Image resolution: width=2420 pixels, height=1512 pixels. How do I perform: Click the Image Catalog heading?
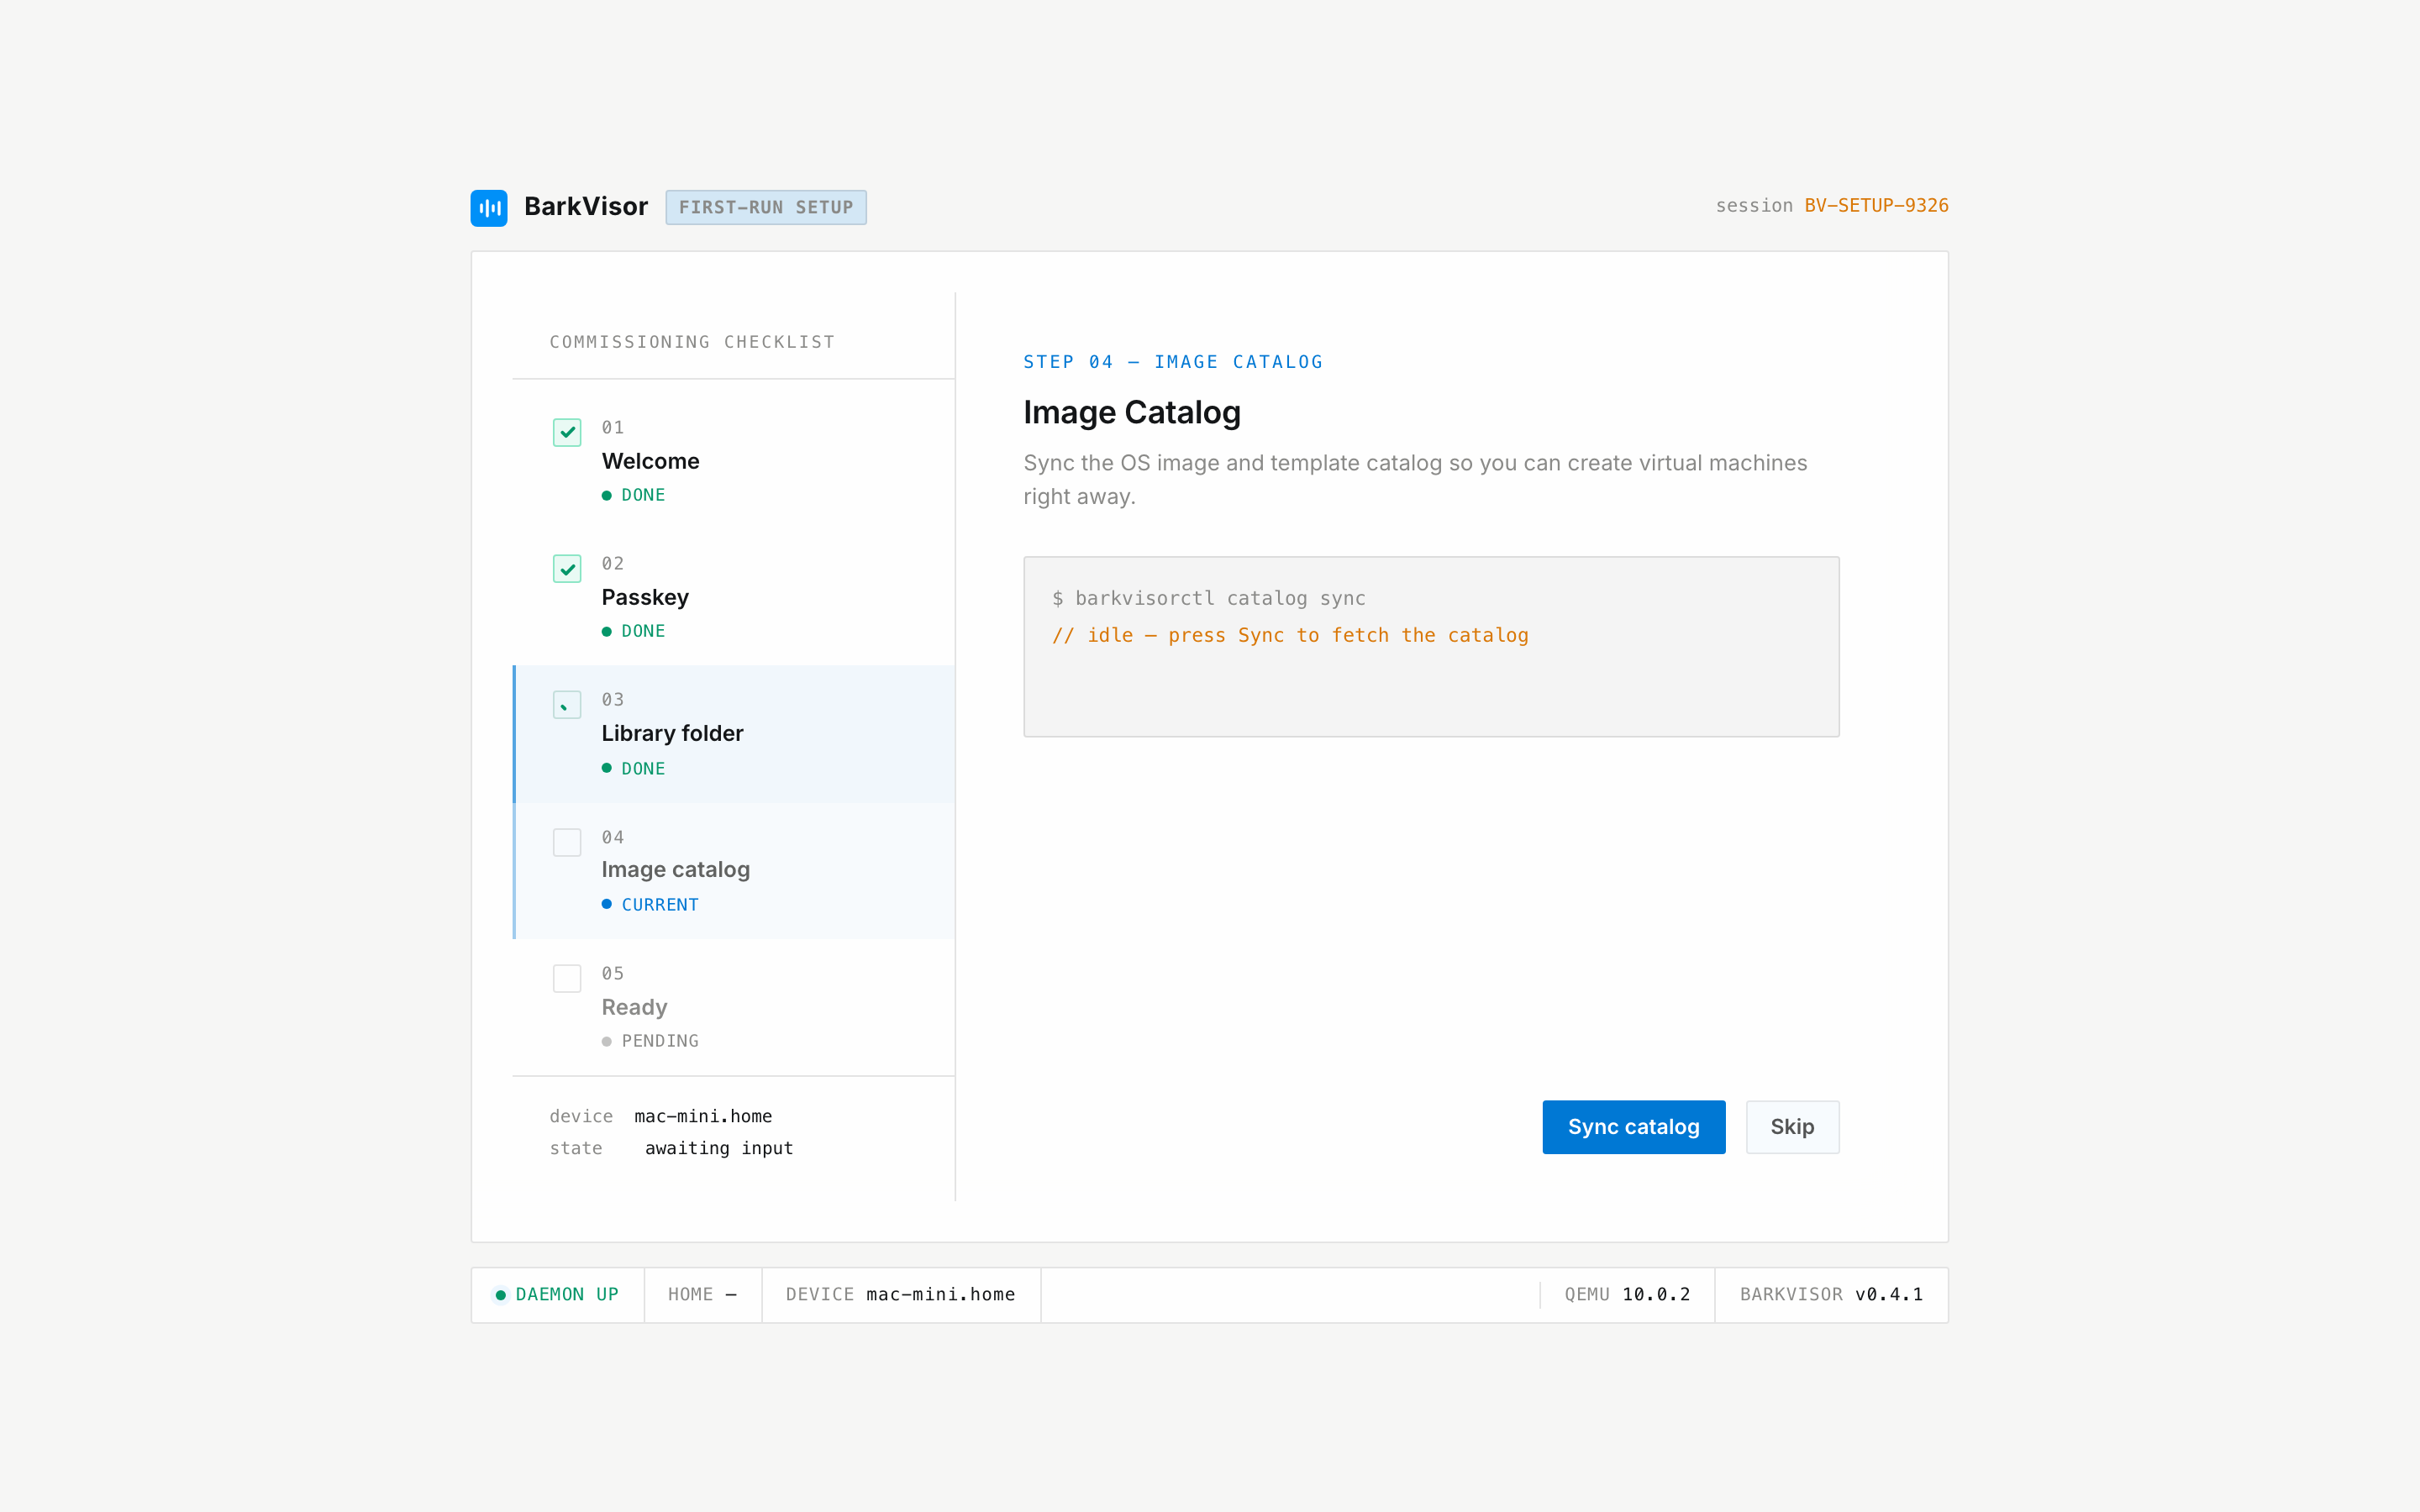pos(1132,412)
